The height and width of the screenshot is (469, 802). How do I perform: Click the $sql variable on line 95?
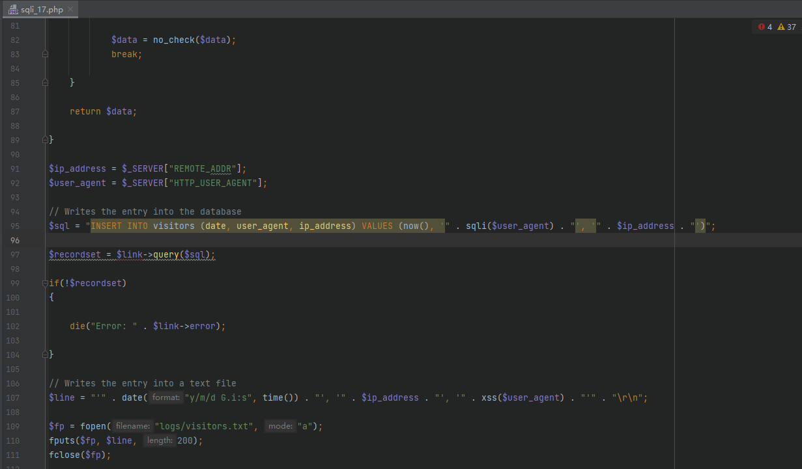59,226
